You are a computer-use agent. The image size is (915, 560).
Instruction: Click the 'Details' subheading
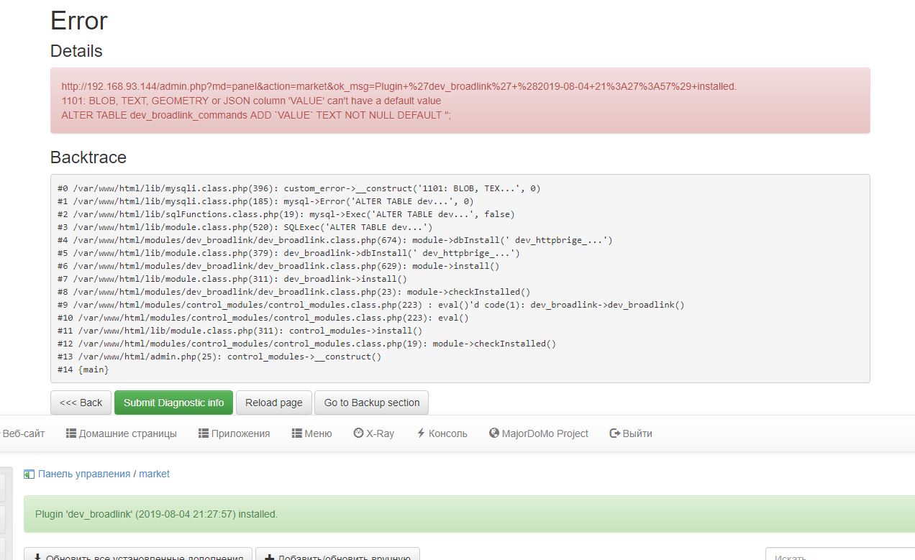[76, 51]
